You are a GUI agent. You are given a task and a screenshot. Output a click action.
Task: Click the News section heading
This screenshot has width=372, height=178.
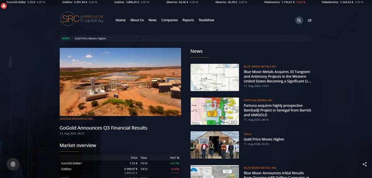(x=196, y=51)
